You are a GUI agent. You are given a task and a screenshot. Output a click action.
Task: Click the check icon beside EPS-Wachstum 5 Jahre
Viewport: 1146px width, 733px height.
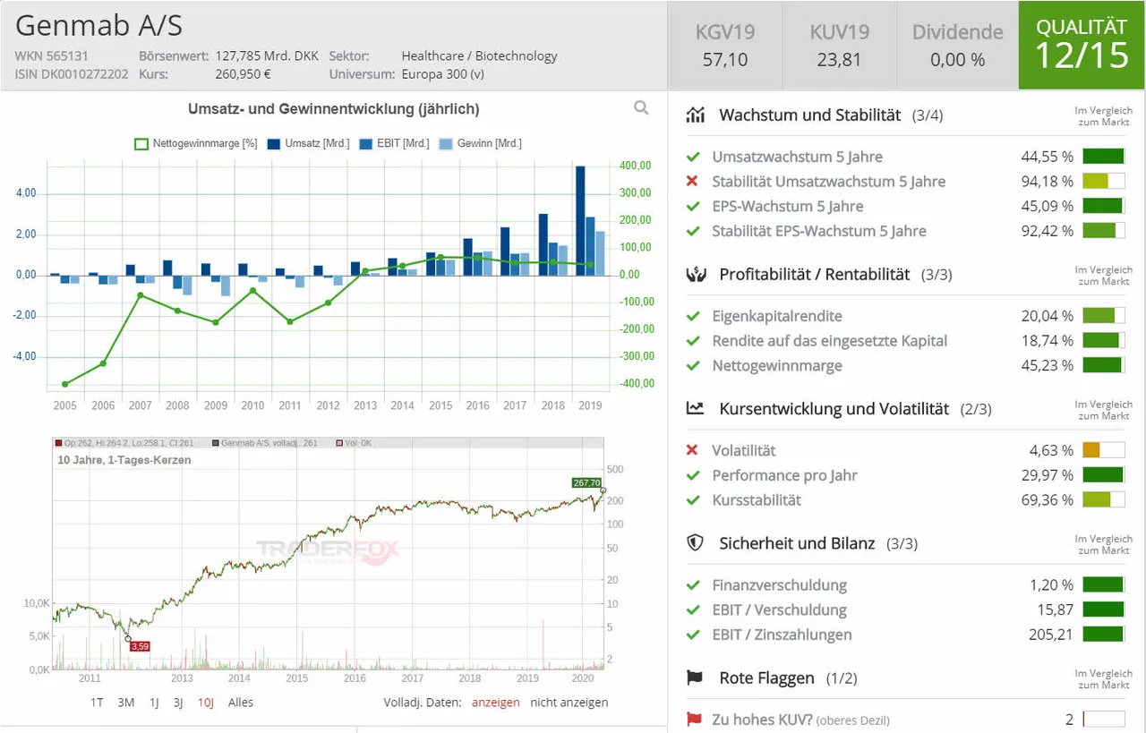692,206
